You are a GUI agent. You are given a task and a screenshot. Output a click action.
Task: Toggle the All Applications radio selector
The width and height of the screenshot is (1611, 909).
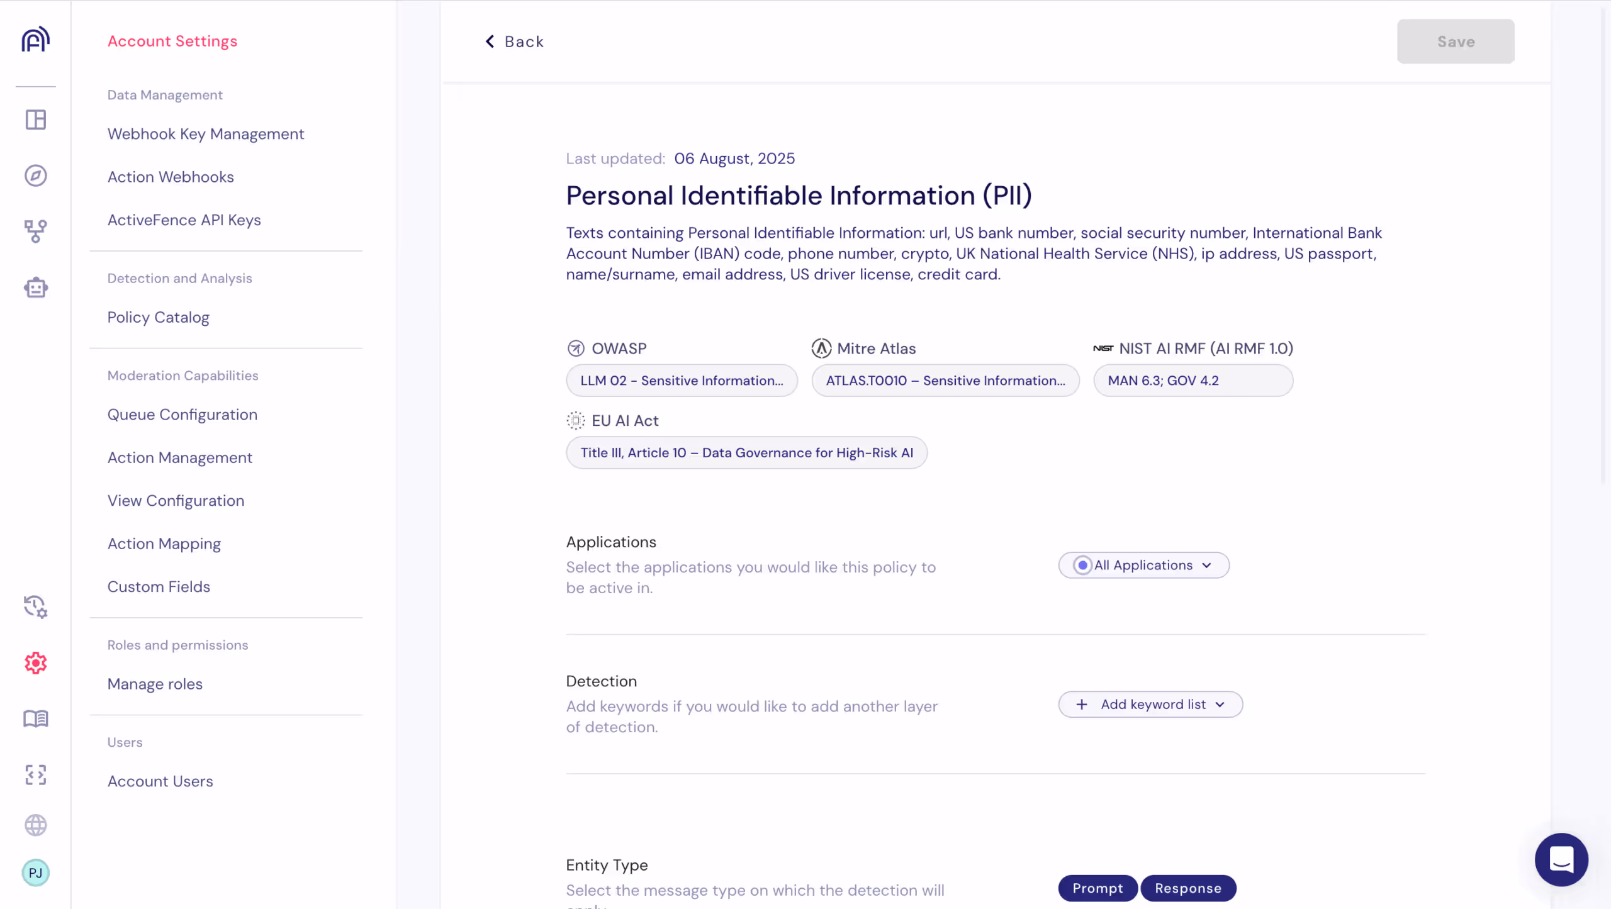tap(1082, 565)
